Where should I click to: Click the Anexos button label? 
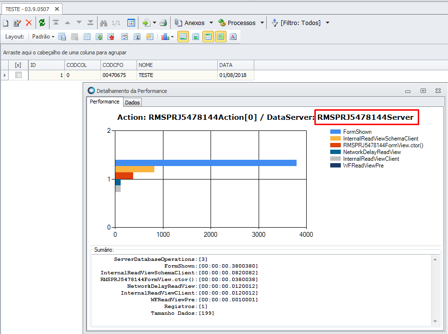(195, 23)
